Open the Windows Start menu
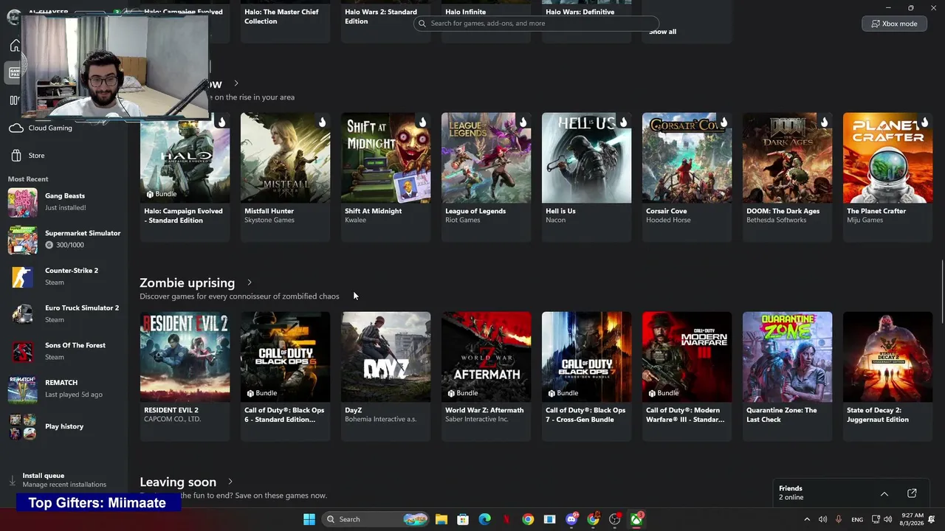 pos(309,519)
